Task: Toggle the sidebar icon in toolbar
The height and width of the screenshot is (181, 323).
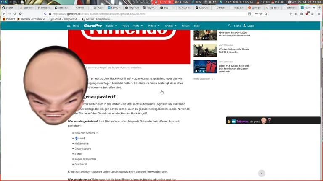Action: (x=302, y=14)
